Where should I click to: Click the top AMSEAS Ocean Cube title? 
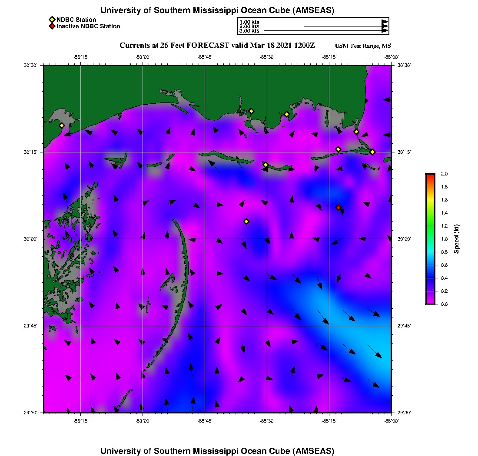(x=217, y=10)
